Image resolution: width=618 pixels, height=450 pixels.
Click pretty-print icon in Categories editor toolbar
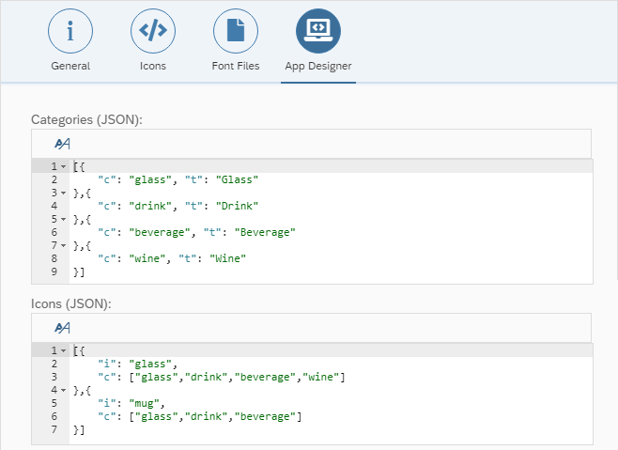[62, 144]
